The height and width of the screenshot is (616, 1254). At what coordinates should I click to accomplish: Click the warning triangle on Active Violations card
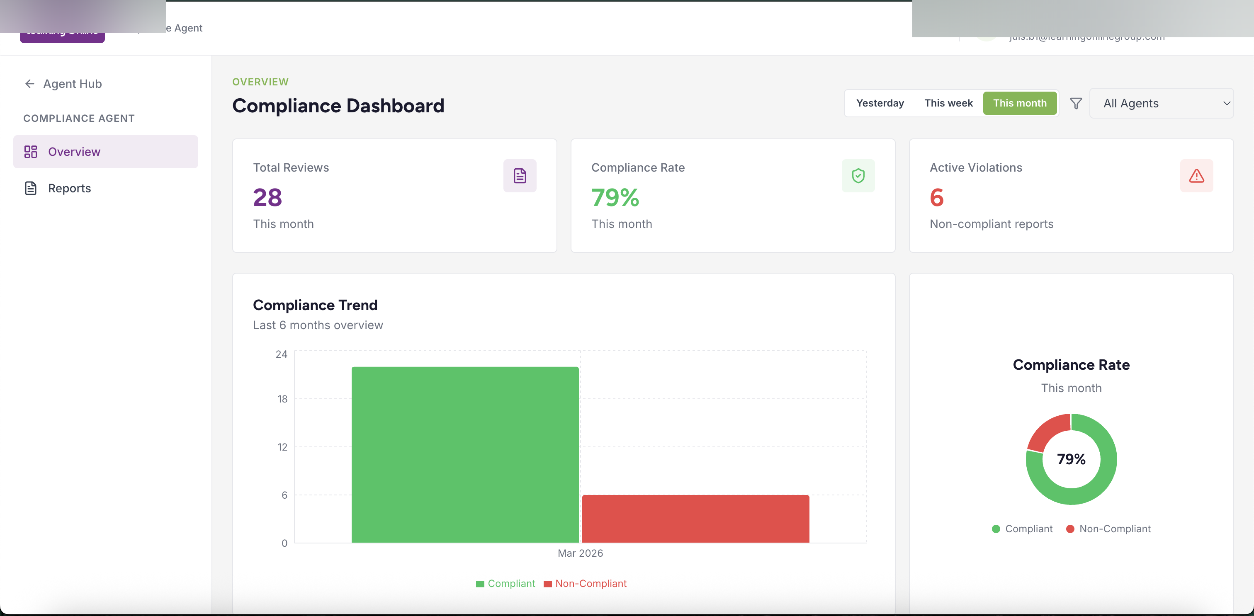[x=1196, y=176]
